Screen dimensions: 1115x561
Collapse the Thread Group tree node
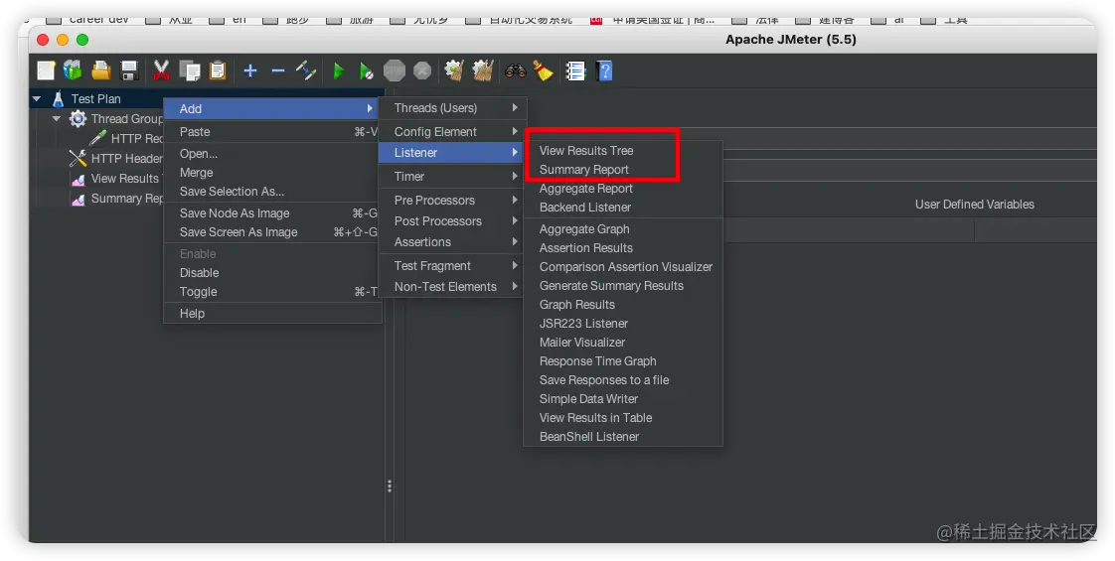click(57, 118)
